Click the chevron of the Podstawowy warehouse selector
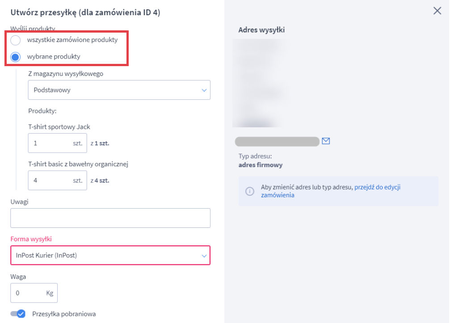Image resolution: width=450 pixels, height=323 pixels. [x=205, y=90]
